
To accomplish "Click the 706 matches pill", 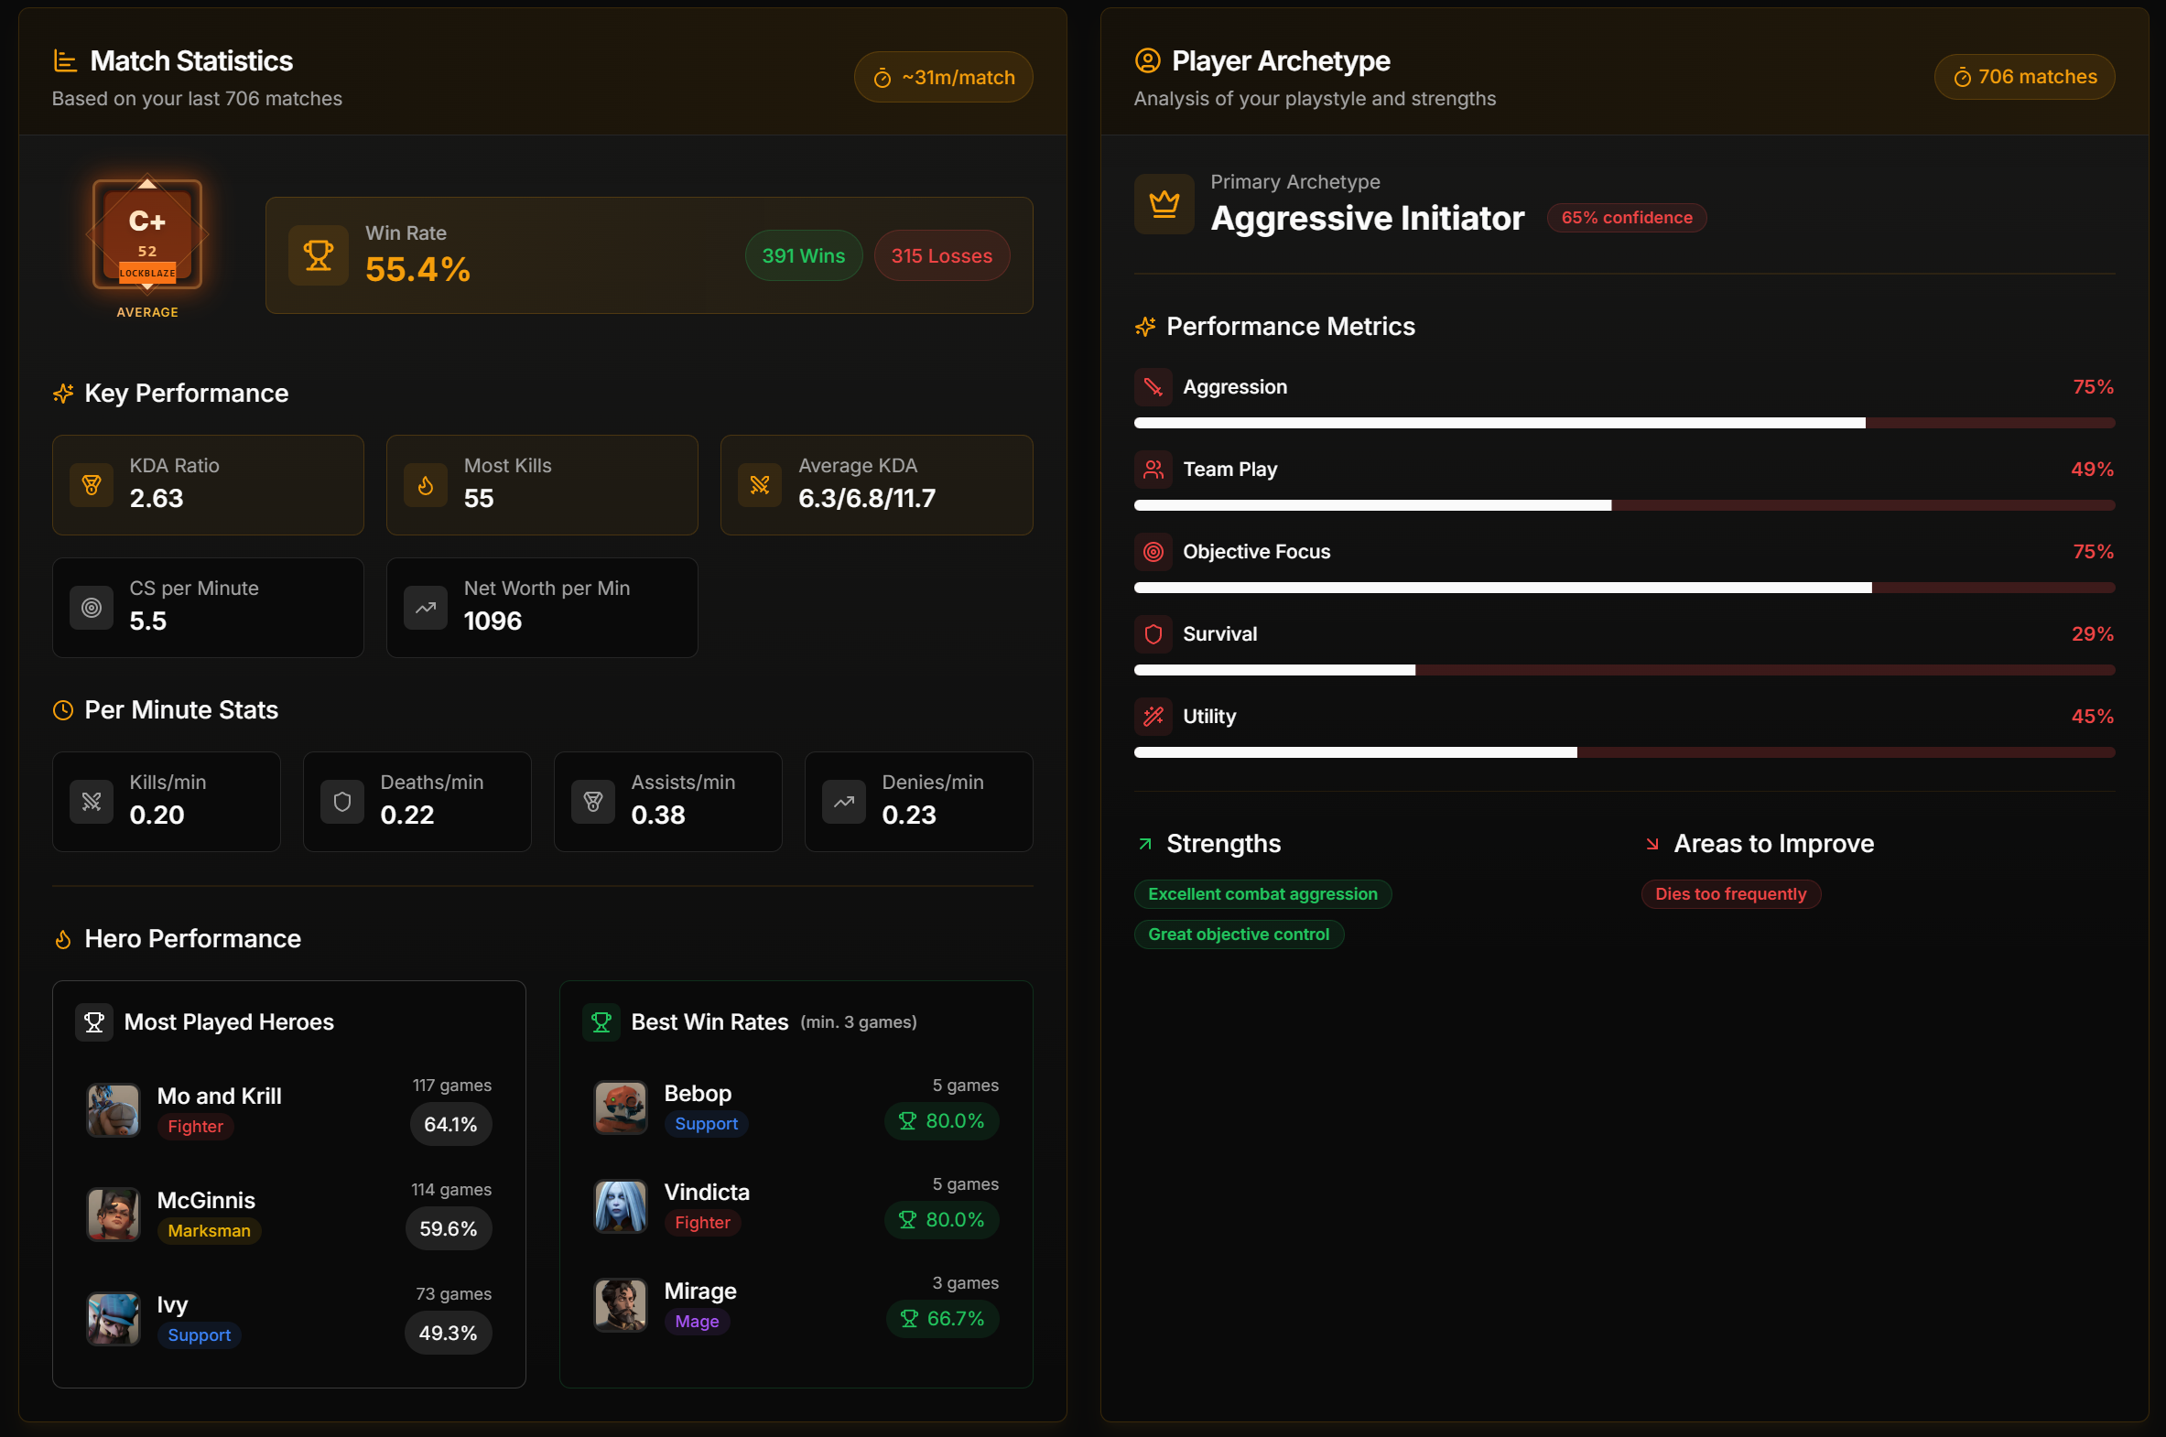I will point(2024,77).
